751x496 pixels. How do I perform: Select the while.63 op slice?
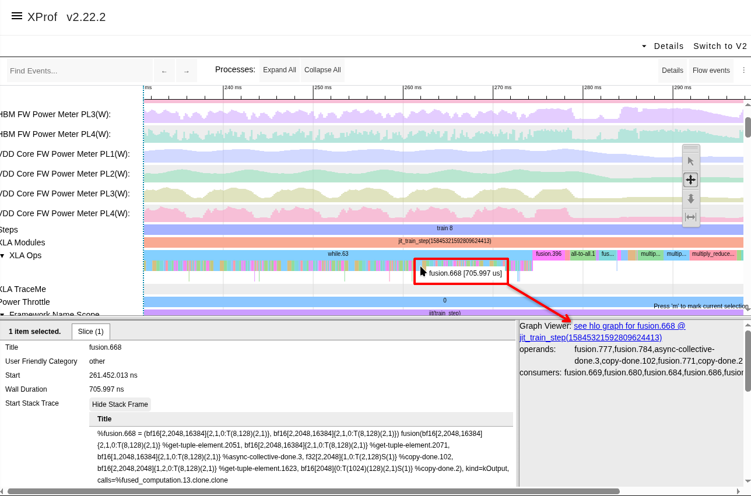[338, 254]
